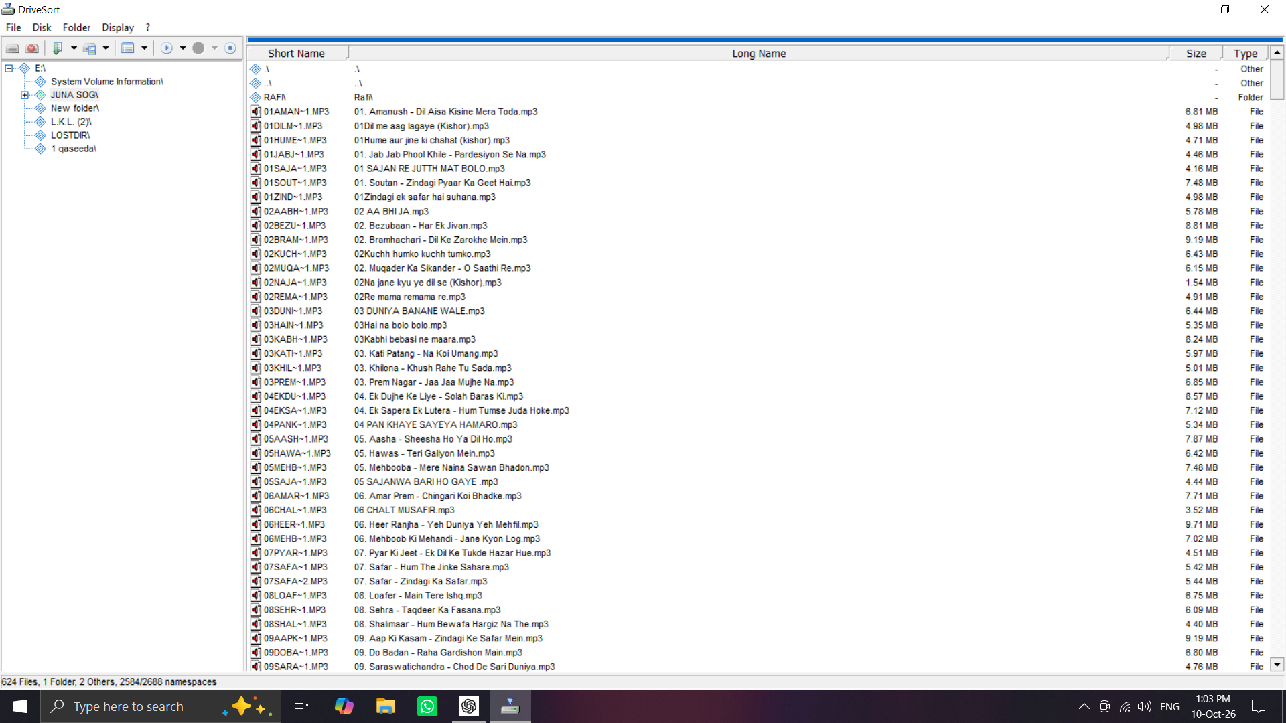
Task: Click the blue stop toolbar icon
Action: (230, 48)
